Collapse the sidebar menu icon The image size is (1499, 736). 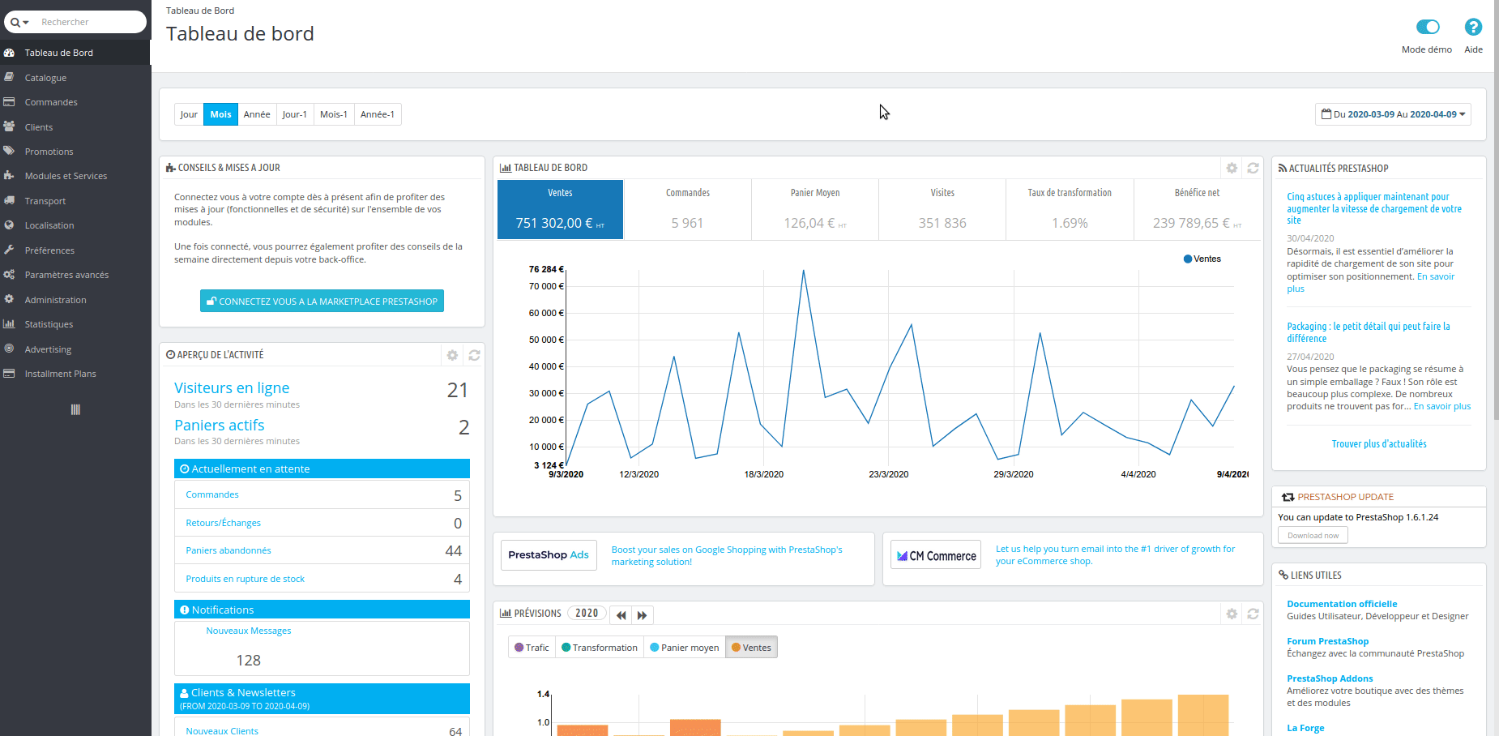75,409
